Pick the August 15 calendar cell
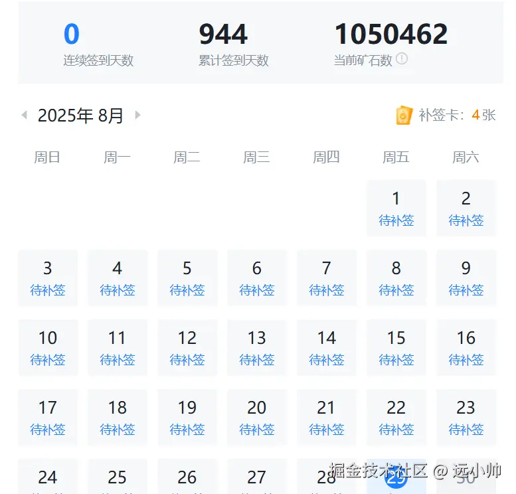Screen dimensions: 516x494 coord(396,347)
